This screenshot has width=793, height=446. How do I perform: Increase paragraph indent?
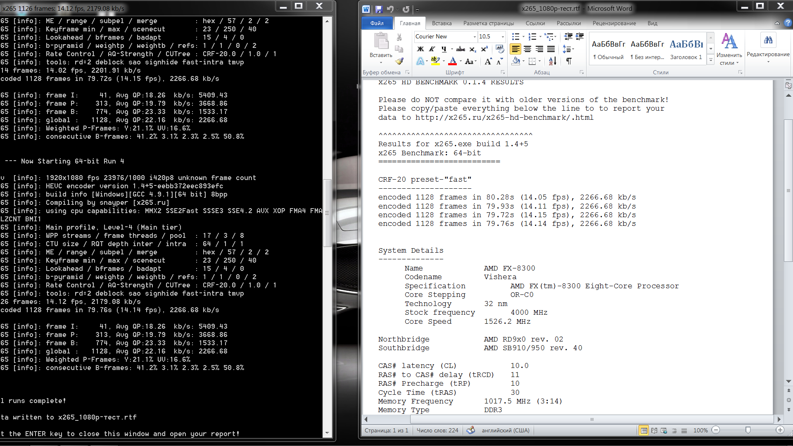579,36
